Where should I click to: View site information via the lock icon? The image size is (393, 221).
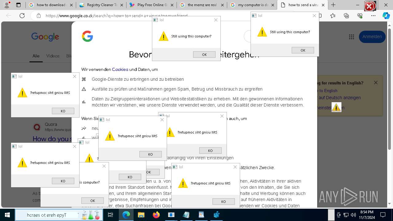38,16
